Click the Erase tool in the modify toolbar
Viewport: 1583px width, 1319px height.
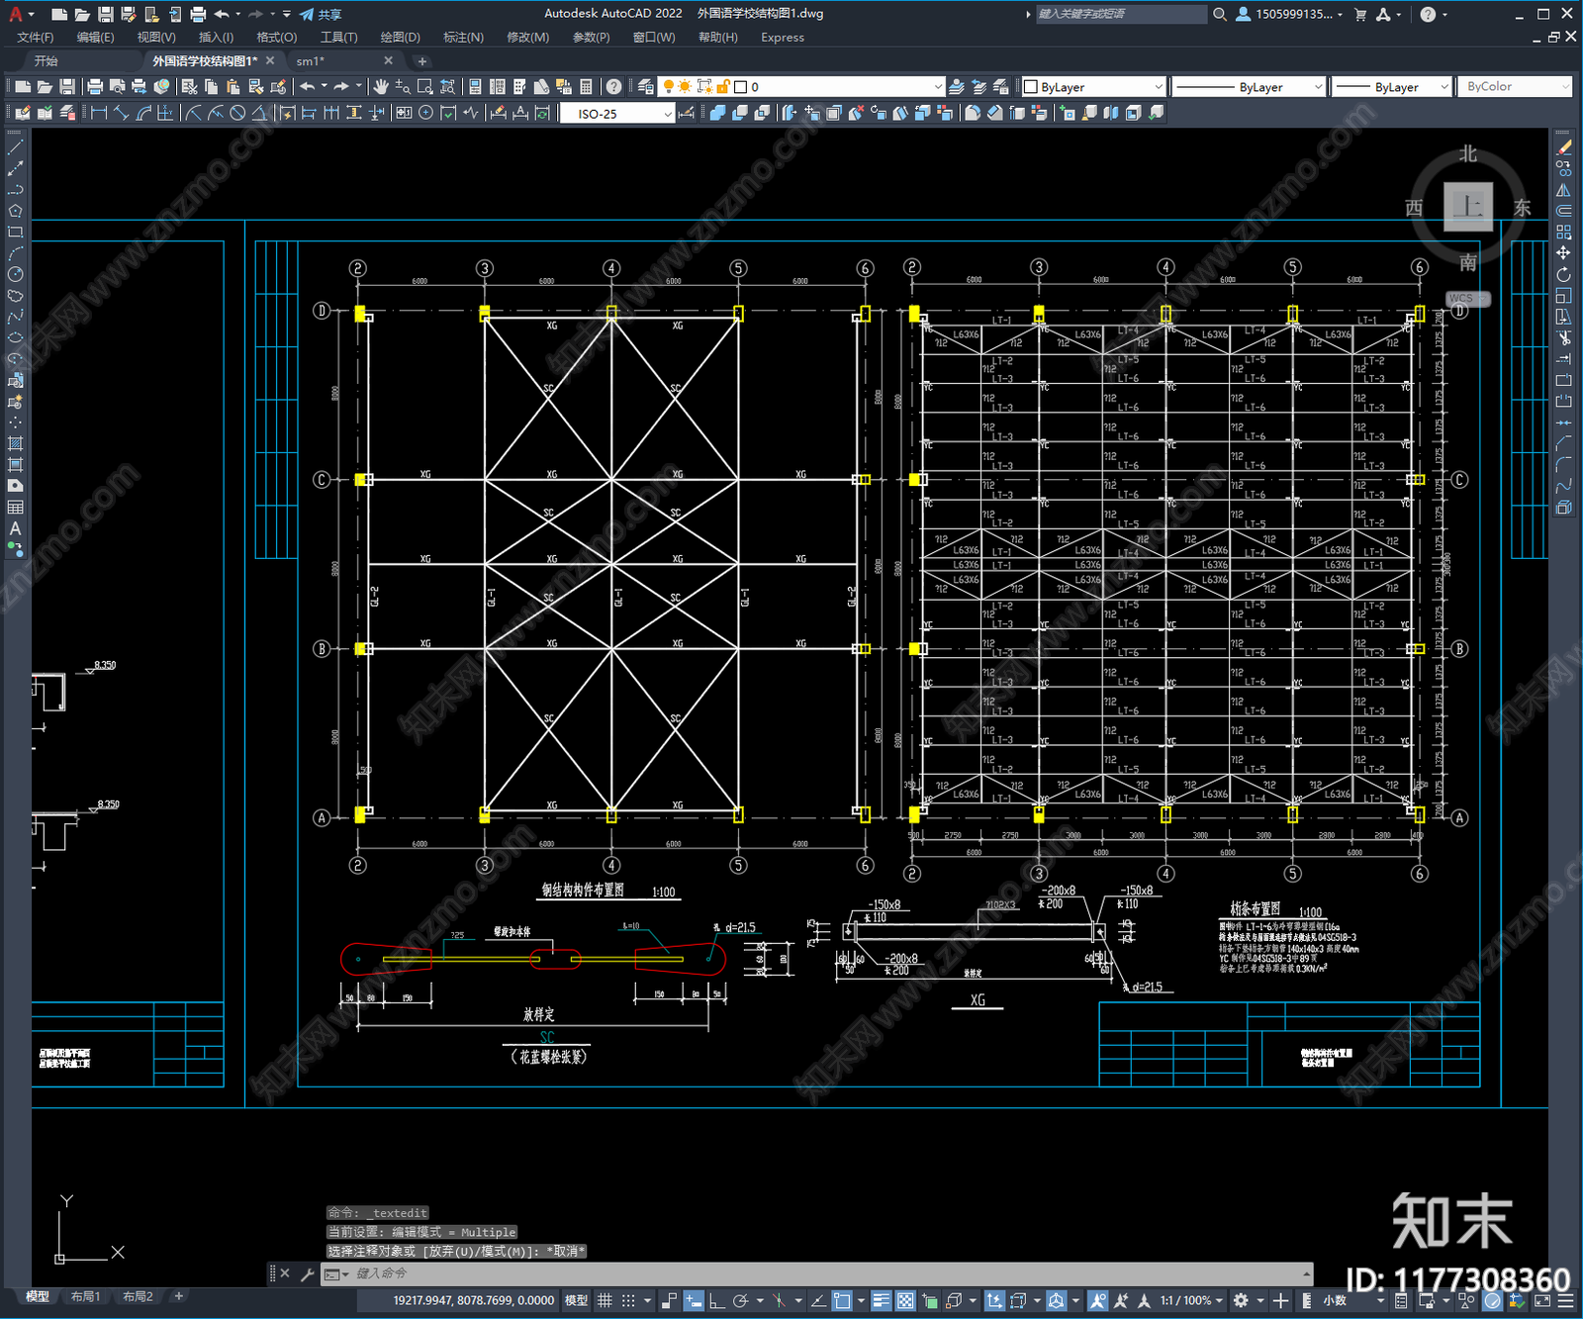[x=1563, y=147]
